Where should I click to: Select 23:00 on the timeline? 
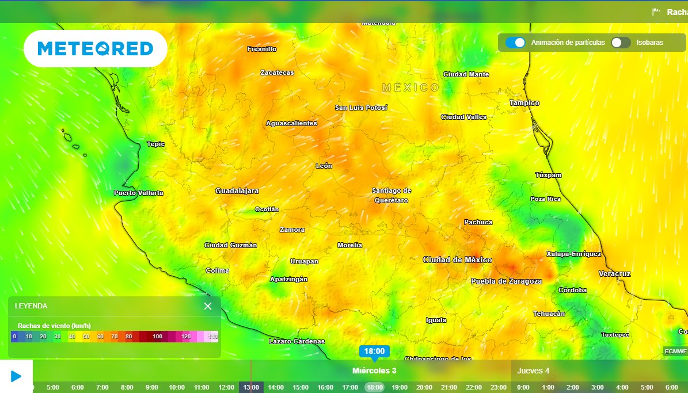click(499, 387)
